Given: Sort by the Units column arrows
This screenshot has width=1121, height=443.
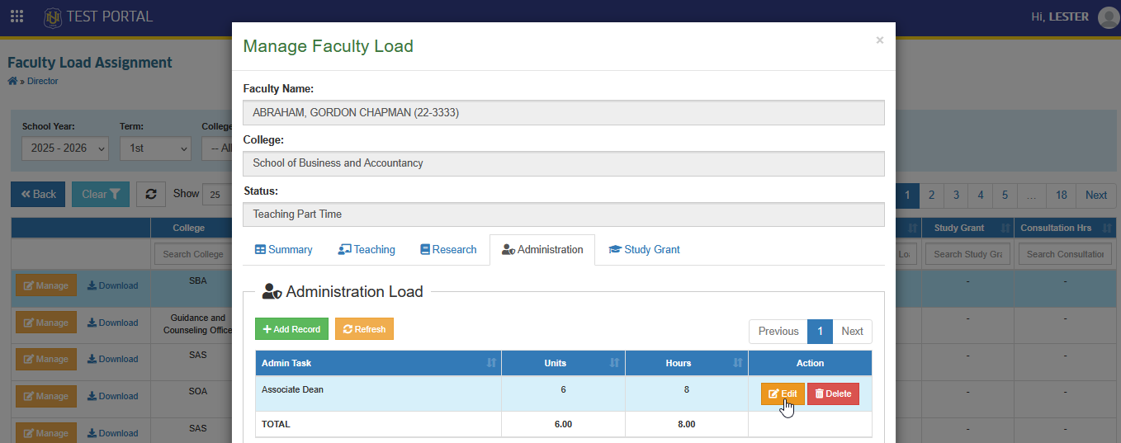Looking at the screenshot, I should coord(614,363).
